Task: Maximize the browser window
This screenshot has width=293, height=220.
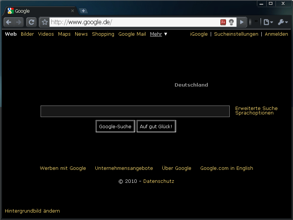Action: (x=271, y=4)
